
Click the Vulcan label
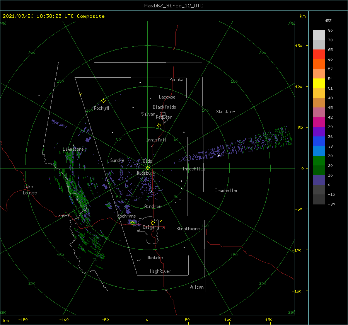pos(197,287)
